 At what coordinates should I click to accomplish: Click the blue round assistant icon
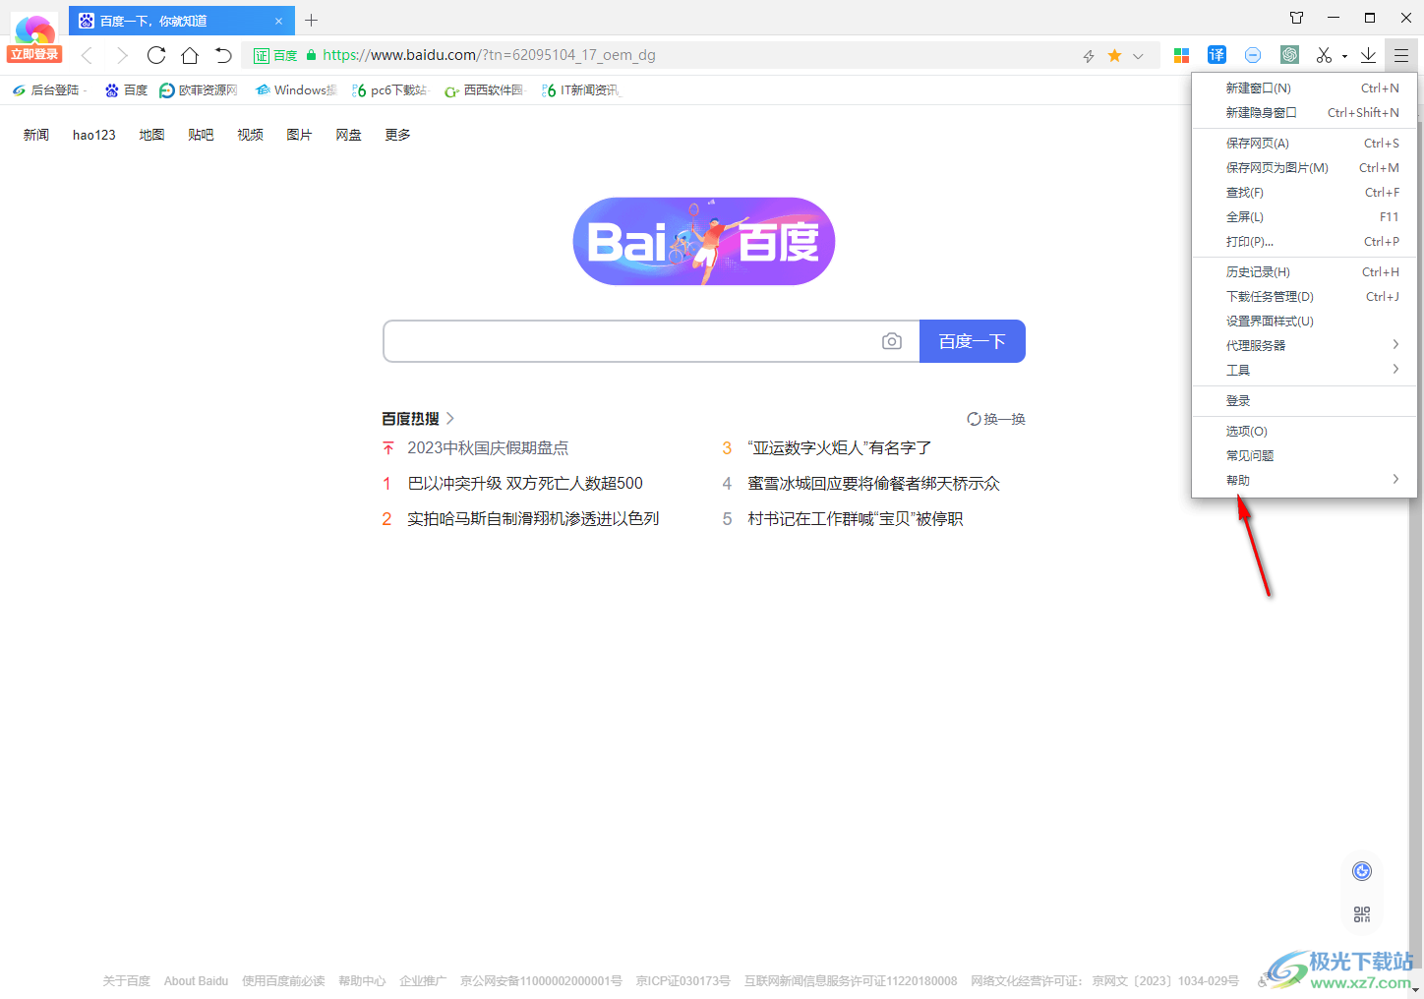1362,871
